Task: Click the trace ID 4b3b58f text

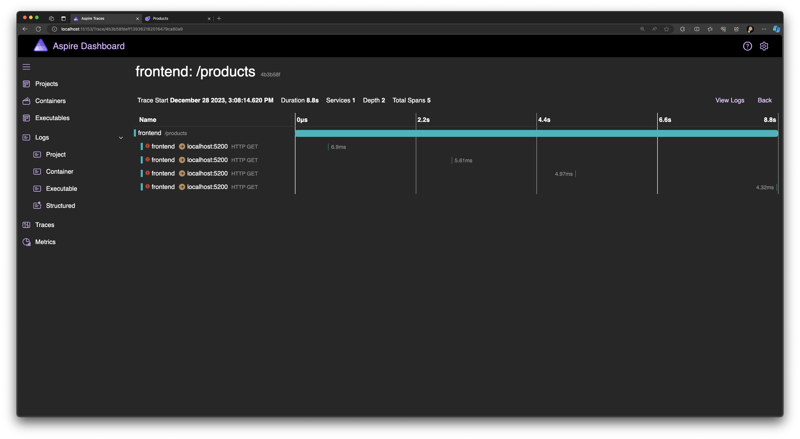Action: tap(270, 75)
